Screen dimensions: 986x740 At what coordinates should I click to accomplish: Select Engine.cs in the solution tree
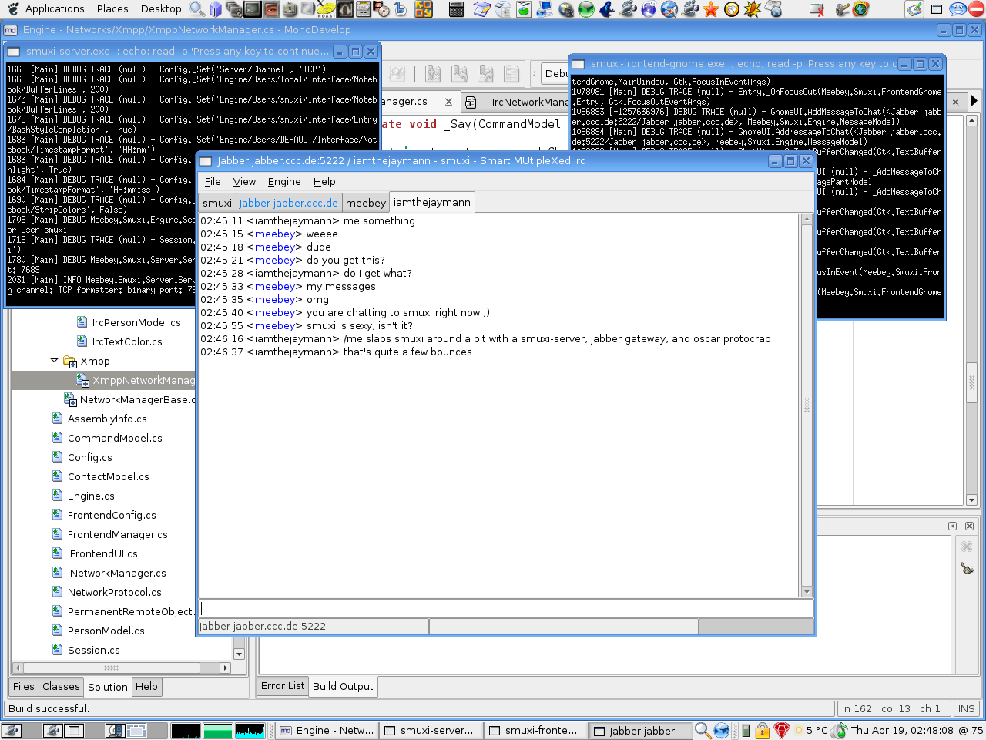pos(91,496)
